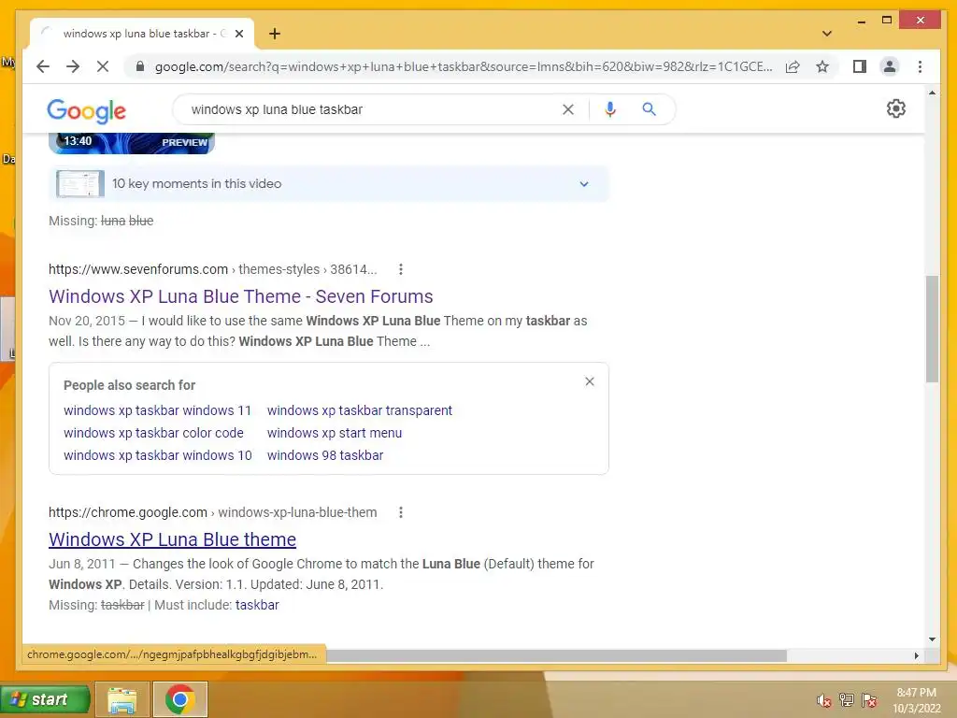Open 'Windows XP Luna Blue Theme - Seven Forums'
This screenshot has height=718, width=957.
point(240,296)
